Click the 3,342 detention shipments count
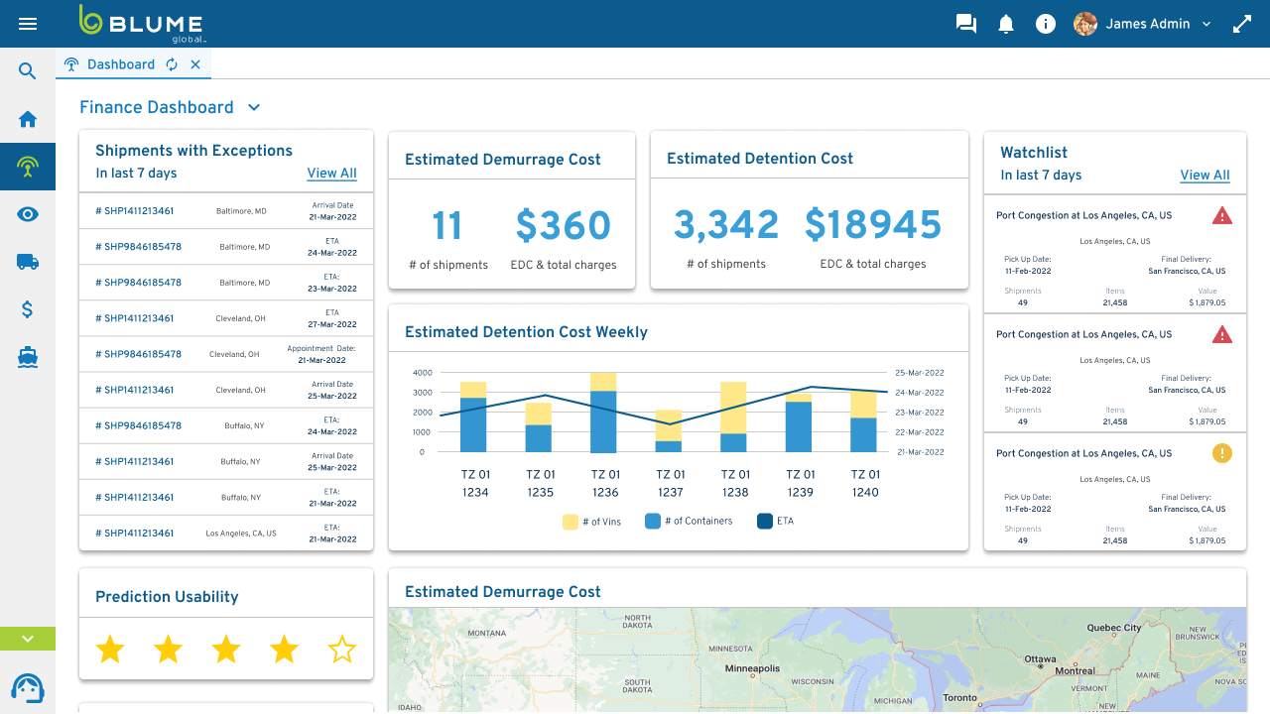The height and width of the screenshot is (714, 1270). tap(726, 225)
